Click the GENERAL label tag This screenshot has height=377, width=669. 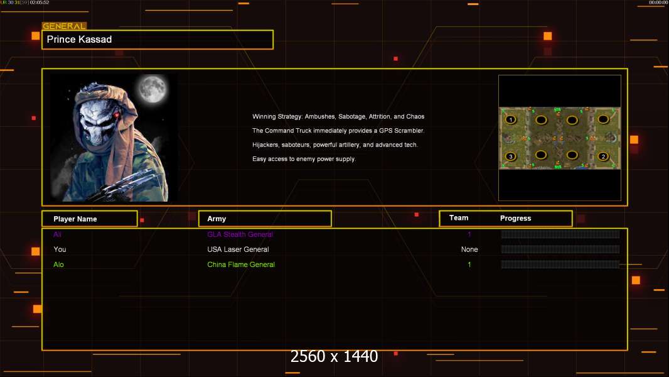[x=64, y=26]
